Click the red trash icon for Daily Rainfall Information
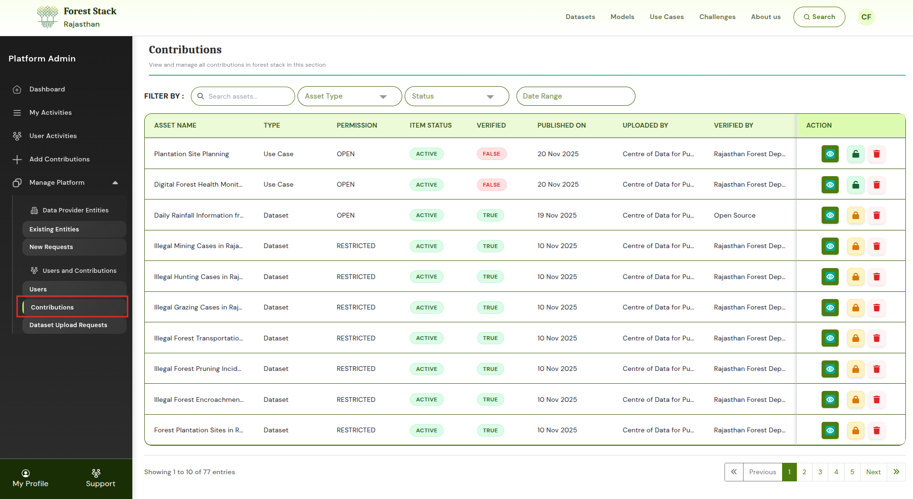Screen dimensions: 913x499 pos(876,215)
